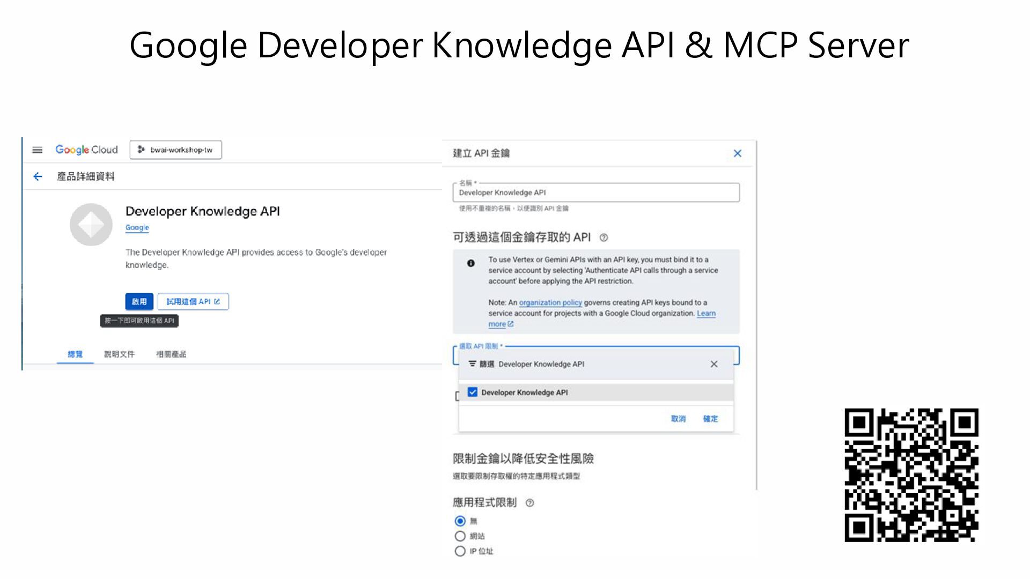Image resolution: width=1030 pixels, height=579 pixels.
Task: Uncheck the Developer Knowledge API checkbox
Action: tap(473, 392)
